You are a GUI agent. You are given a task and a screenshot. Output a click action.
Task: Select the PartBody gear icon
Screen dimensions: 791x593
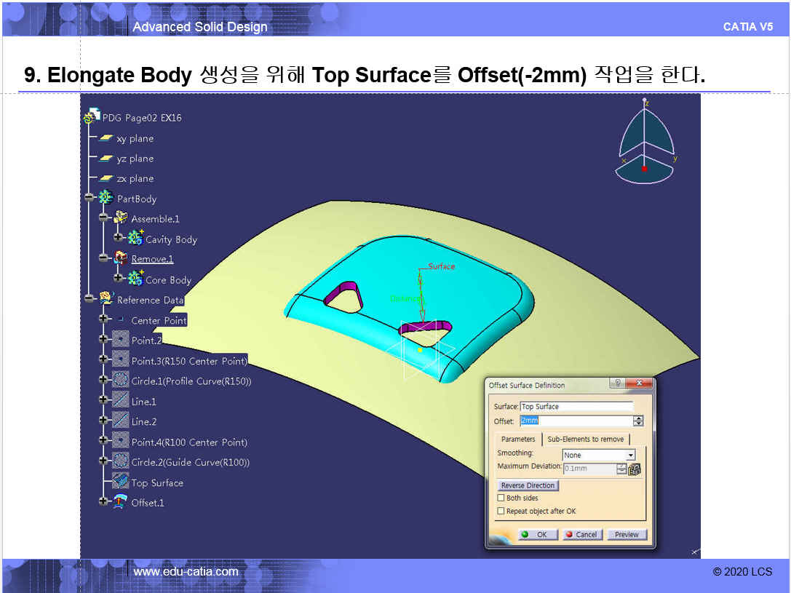pos(106,198)
